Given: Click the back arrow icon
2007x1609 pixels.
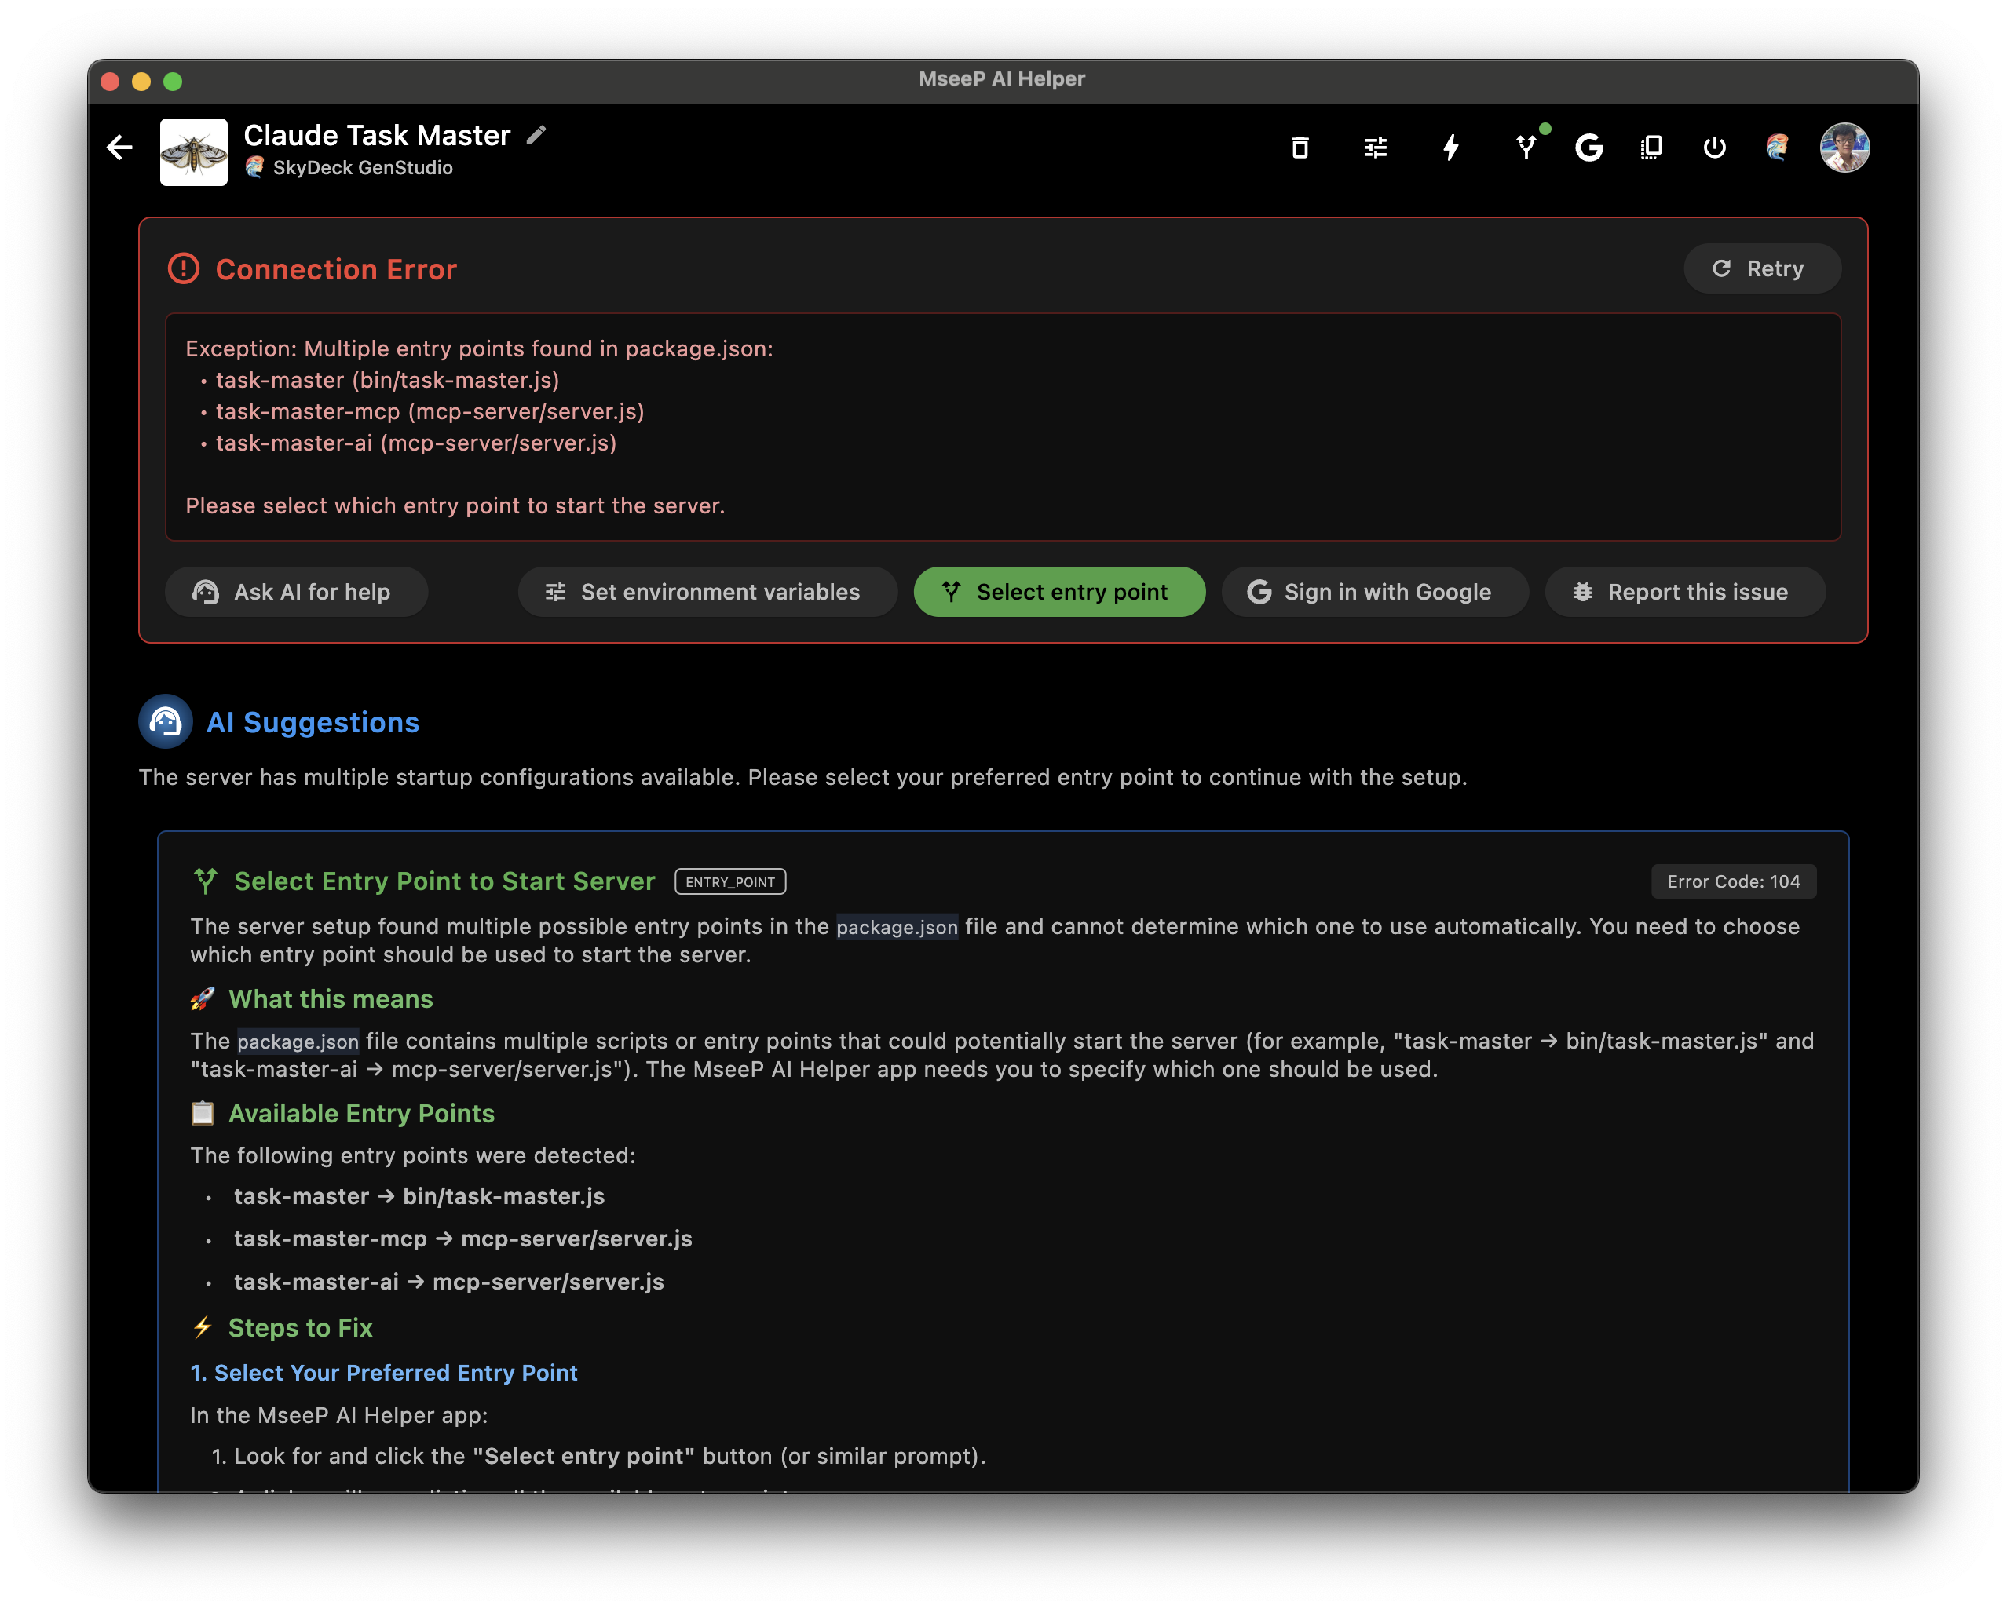Looking at the screenshot, I should (x=119, y=148).
